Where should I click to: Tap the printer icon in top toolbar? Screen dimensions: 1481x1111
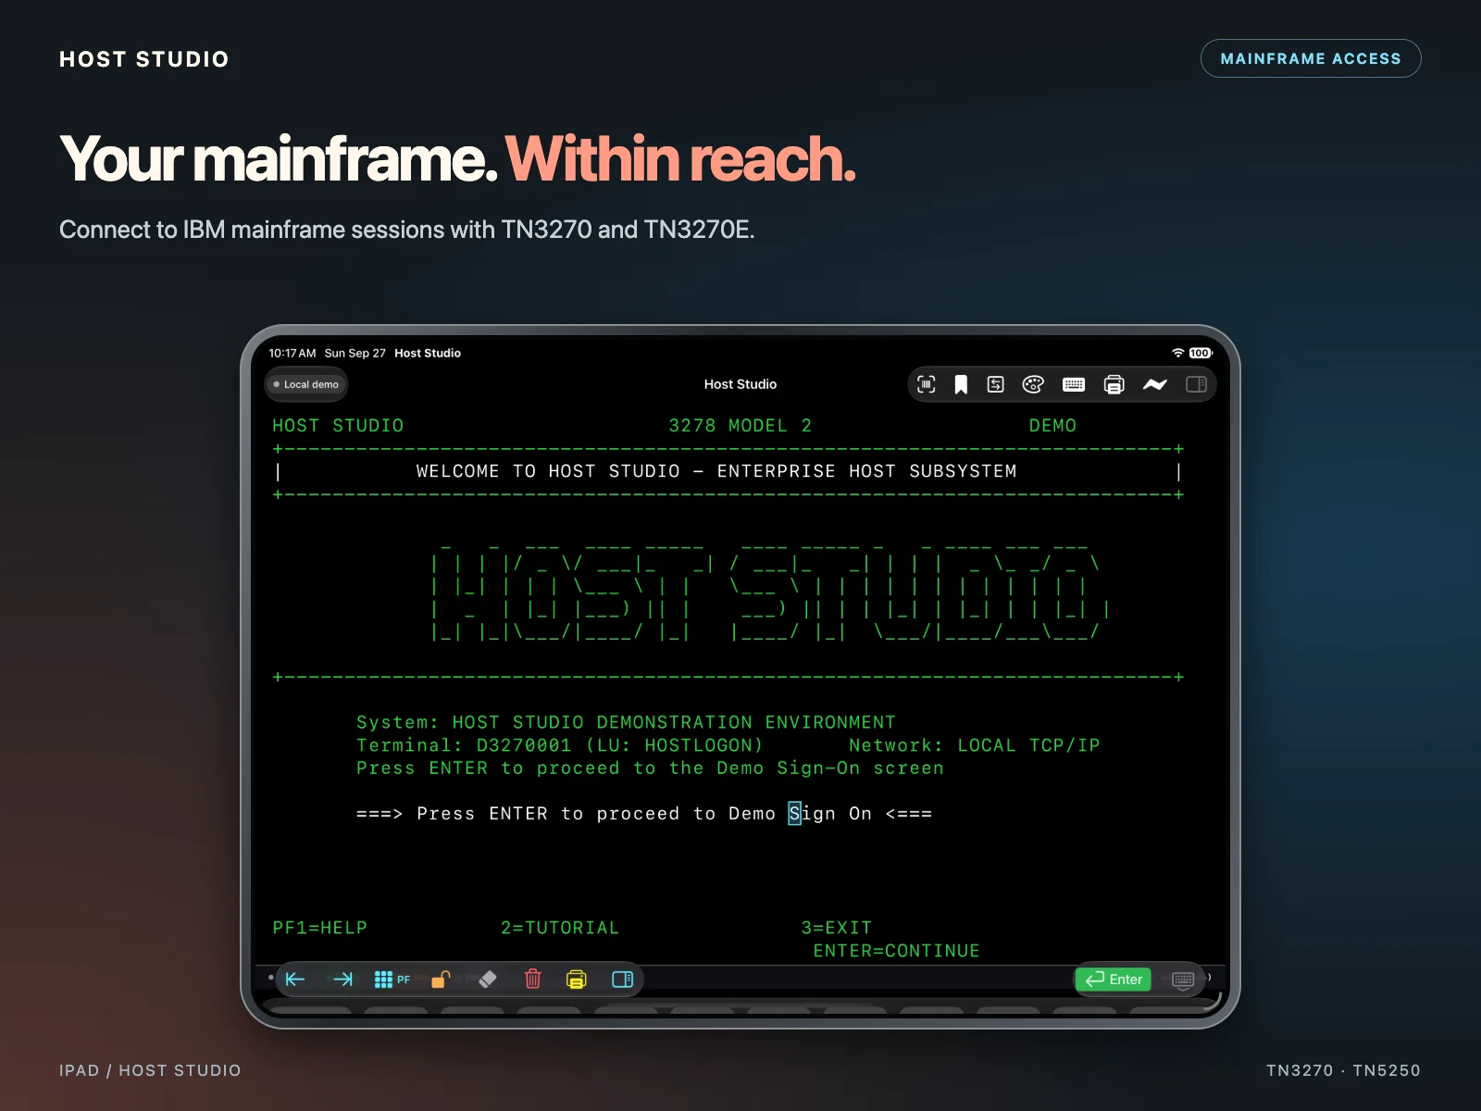point(1114,384)
